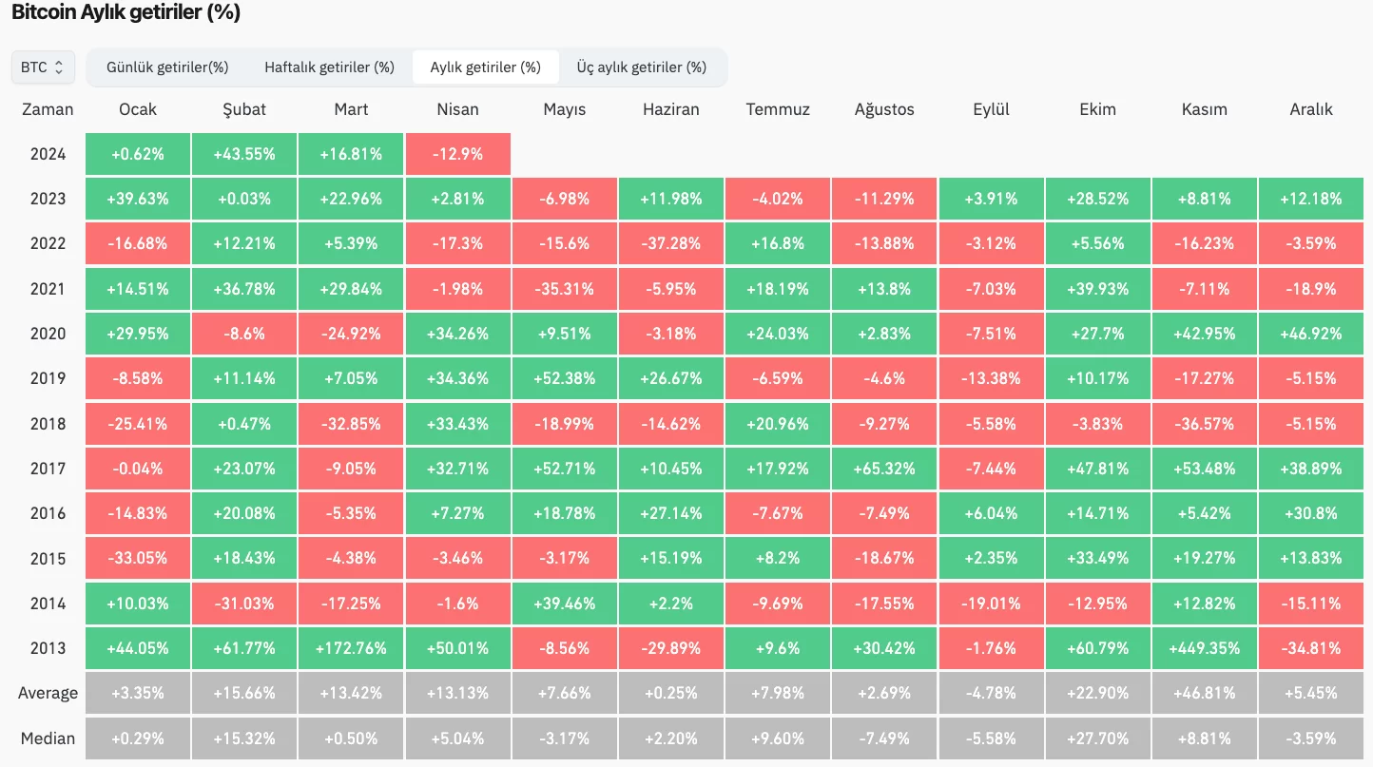Viewport: 1373px width, 767px height.
Task: Click the 2019 Mayıs +52.38% cell
Action: click(564, 378)
